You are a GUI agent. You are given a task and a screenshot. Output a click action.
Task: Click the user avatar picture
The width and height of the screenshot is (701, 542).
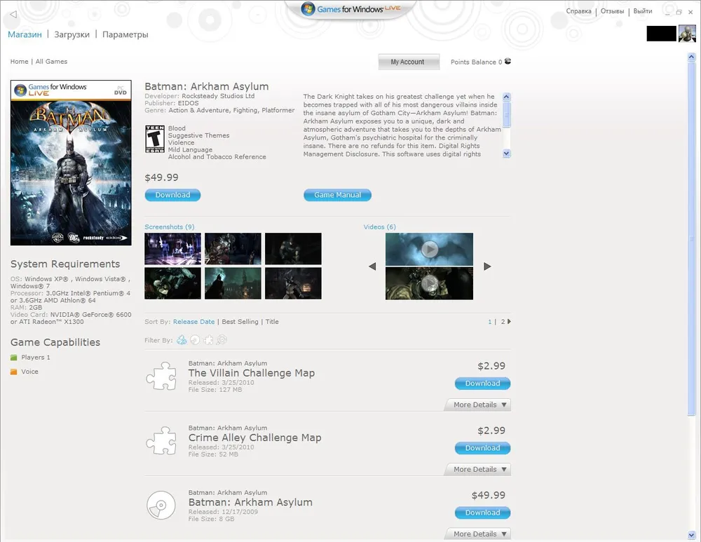(687, 33)
